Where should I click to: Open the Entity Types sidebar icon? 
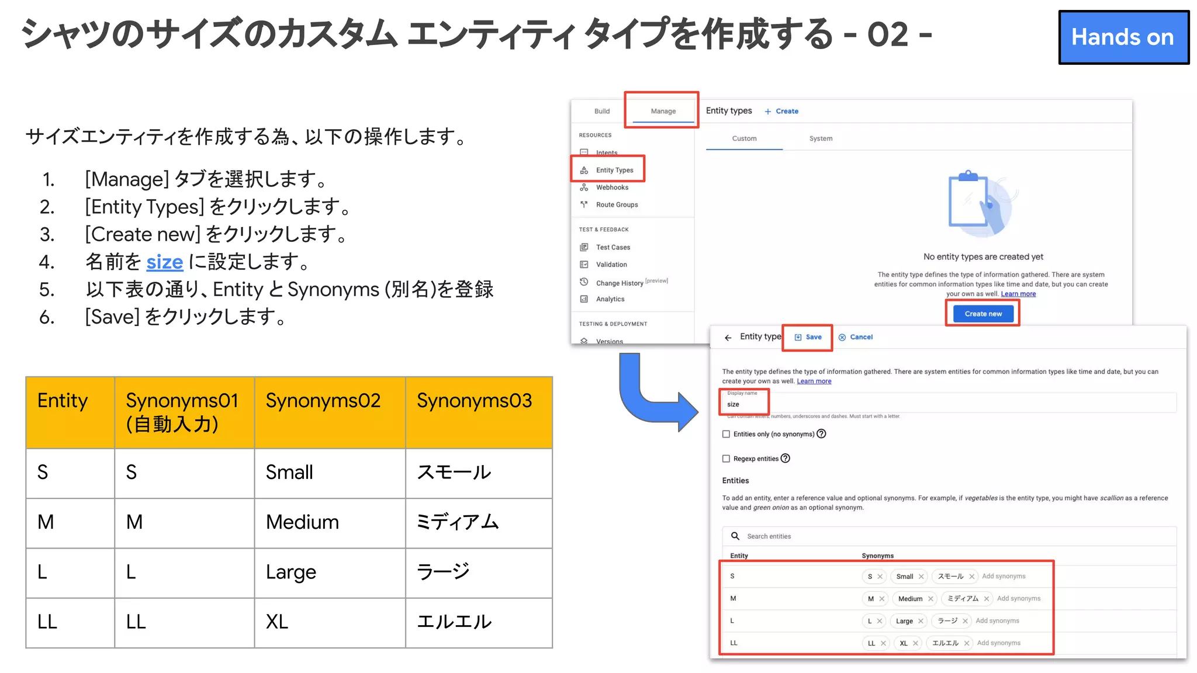coord(584,171)
